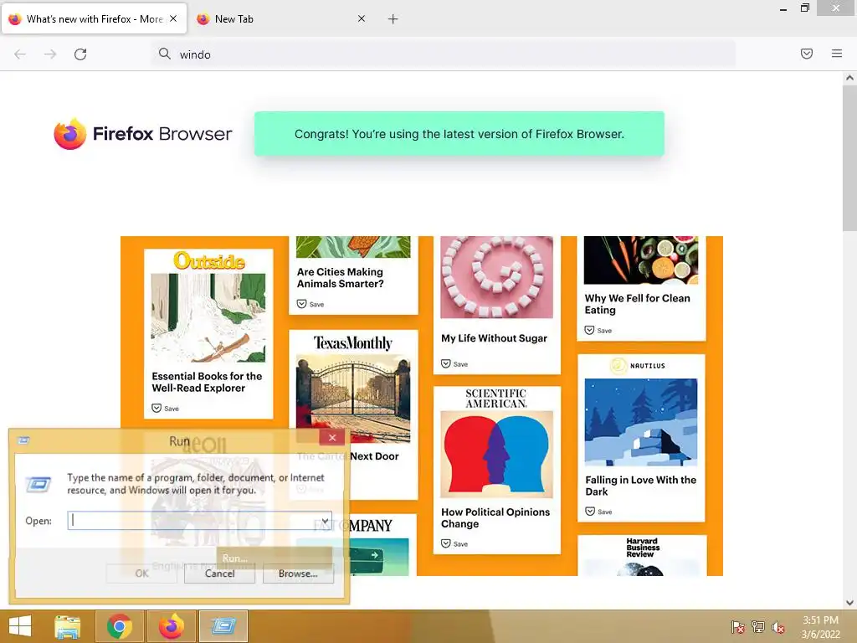Click Browse... in the Run dialog
The width and height of the screenshot is (857, 643).
point(298,574)
